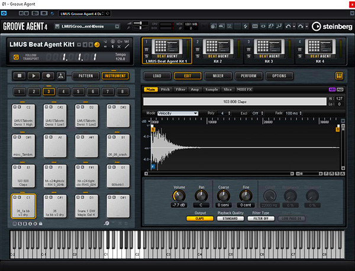The width and height of the screenshot is (355, 271).
Task: Click the lightning bolt icon in toolbar
Action: pyautogui.click(x=246, y=27)
